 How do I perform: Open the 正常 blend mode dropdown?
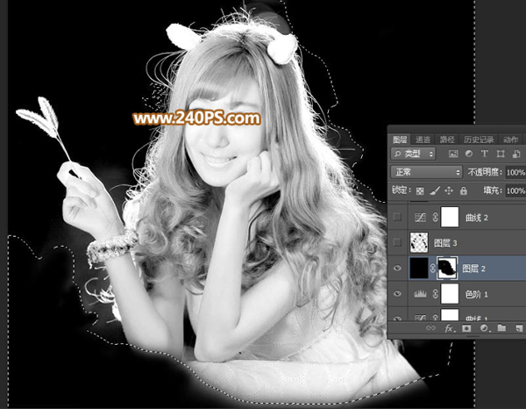(426, 172)
